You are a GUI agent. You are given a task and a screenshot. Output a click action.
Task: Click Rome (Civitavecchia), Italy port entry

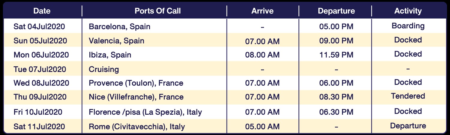pyautogui.click(x=137, y=127)
